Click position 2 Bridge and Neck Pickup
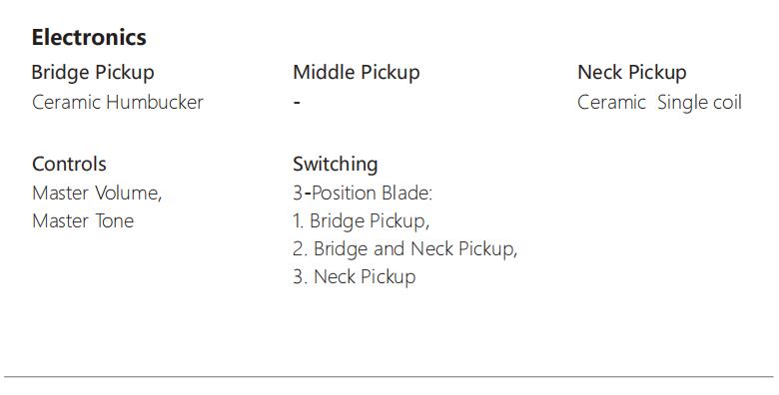779x395 pixels. point(405,249)
